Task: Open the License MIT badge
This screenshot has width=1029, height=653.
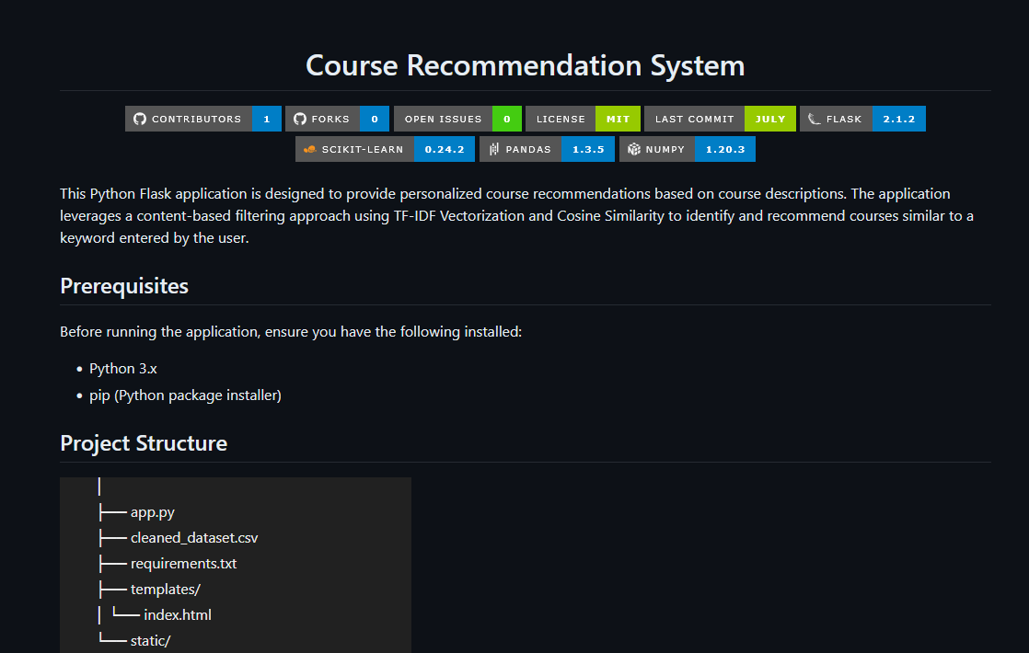Action: 583,119
